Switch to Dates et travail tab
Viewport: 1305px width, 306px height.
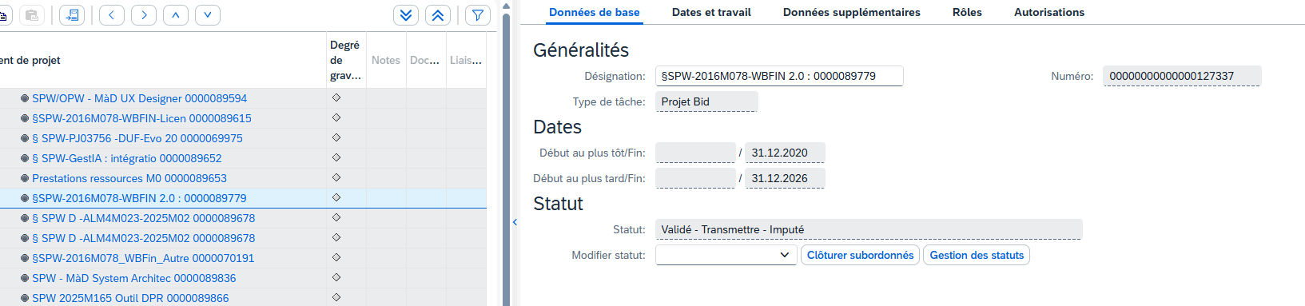coord(711,12)
